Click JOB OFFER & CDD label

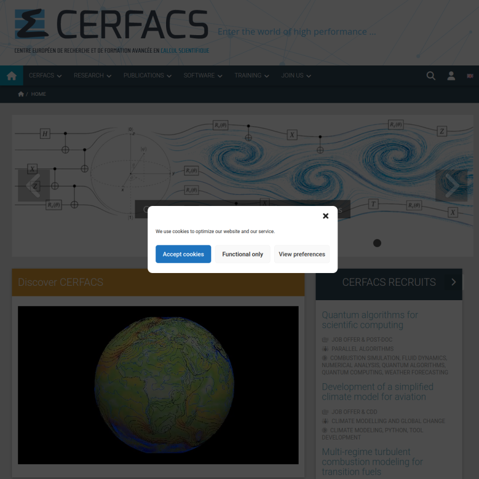354,412
